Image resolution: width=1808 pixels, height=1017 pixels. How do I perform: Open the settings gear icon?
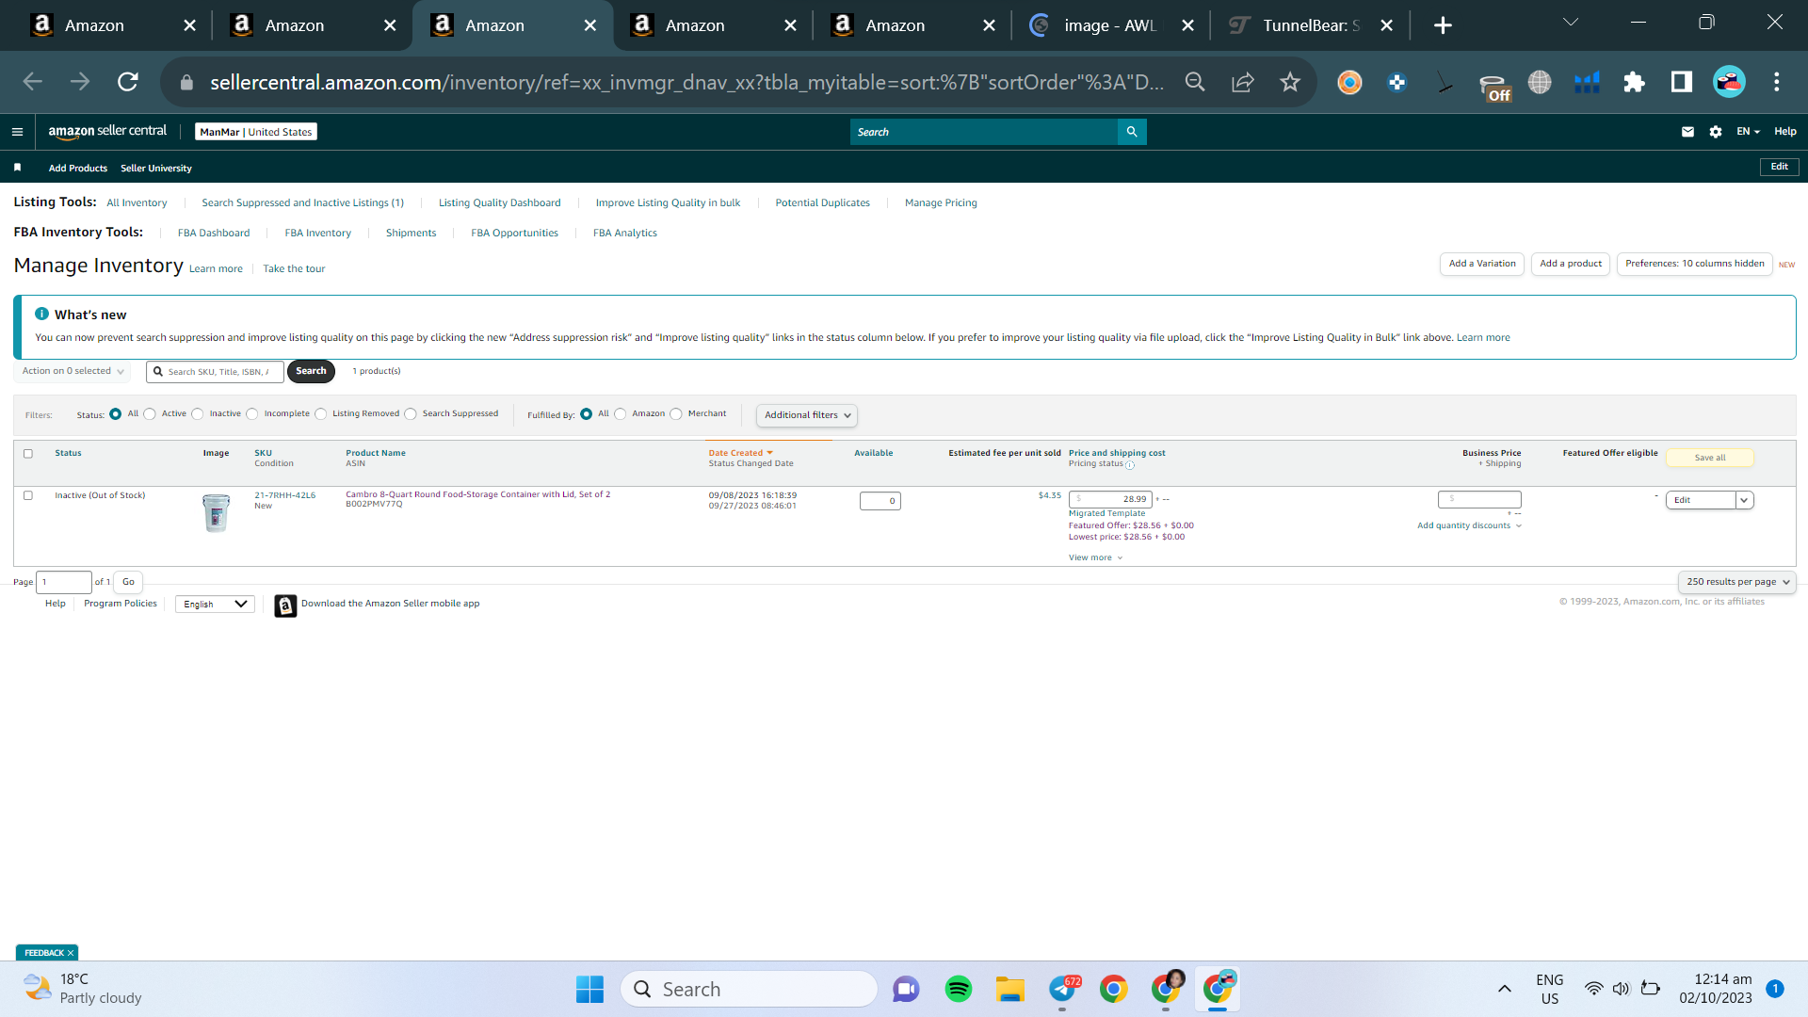tap(1716, 132)
